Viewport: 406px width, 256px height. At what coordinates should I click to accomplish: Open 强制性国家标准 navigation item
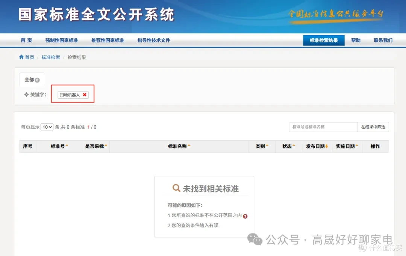pos(62,40)
